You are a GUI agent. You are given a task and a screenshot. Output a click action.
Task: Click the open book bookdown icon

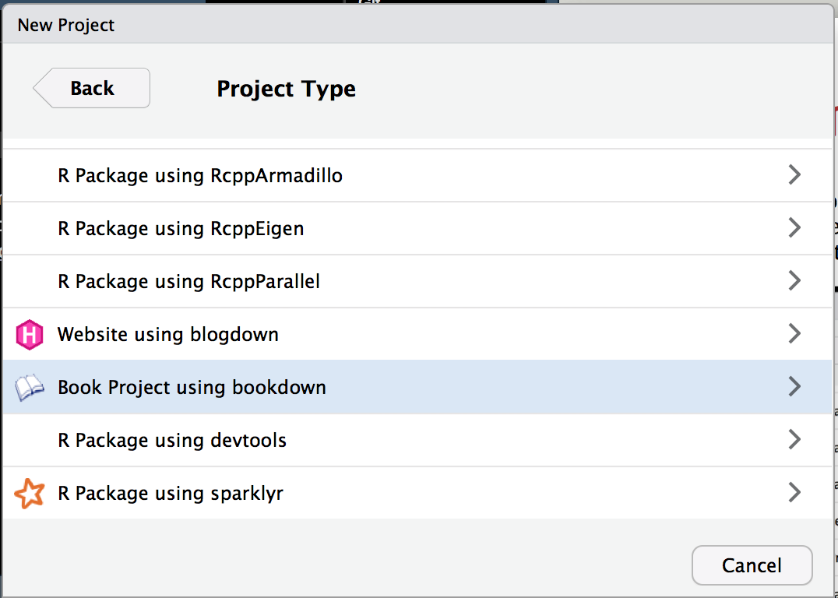[x=30, y=388]
